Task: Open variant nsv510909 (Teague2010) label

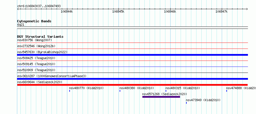Action: [36, 70]
